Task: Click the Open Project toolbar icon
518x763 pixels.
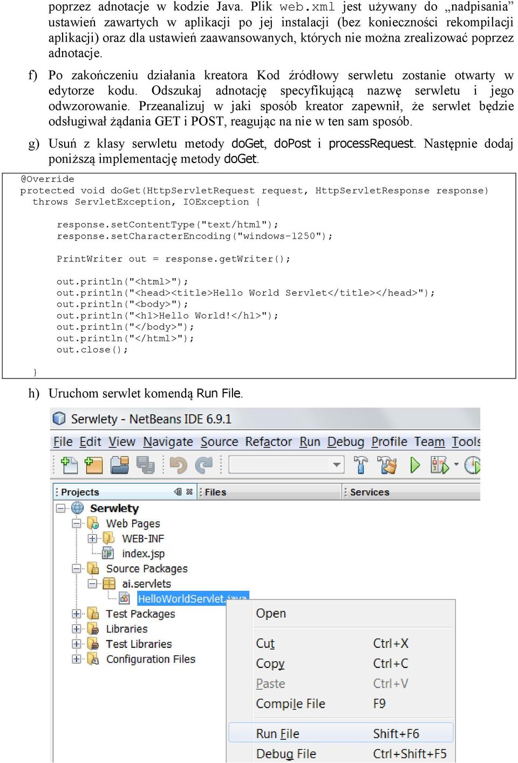Action: (x=119, y=465)
